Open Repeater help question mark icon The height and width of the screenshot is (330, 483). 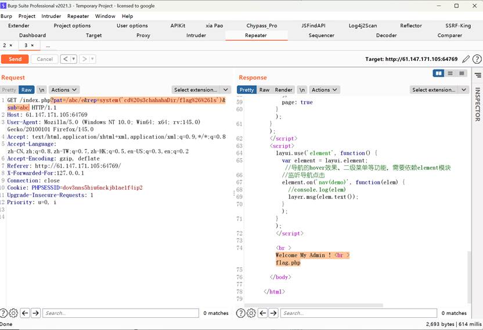coord(477,59)
